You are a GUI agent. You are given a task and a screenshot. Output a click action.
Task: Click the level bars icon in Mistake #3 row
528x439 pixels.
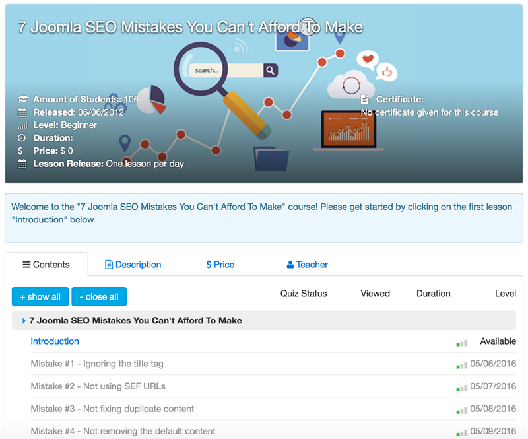(x=461, y=411)
